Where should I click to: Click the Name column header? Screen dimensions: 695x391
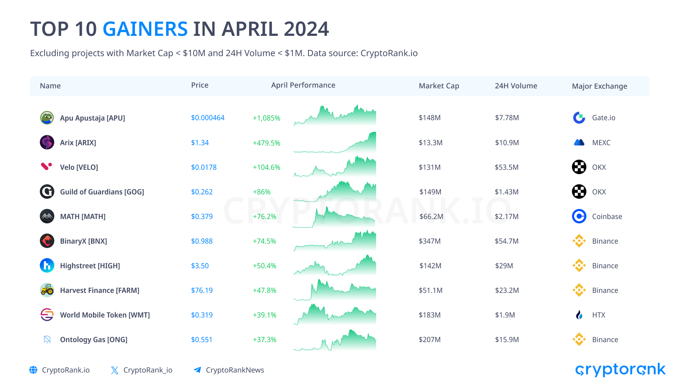50,86
